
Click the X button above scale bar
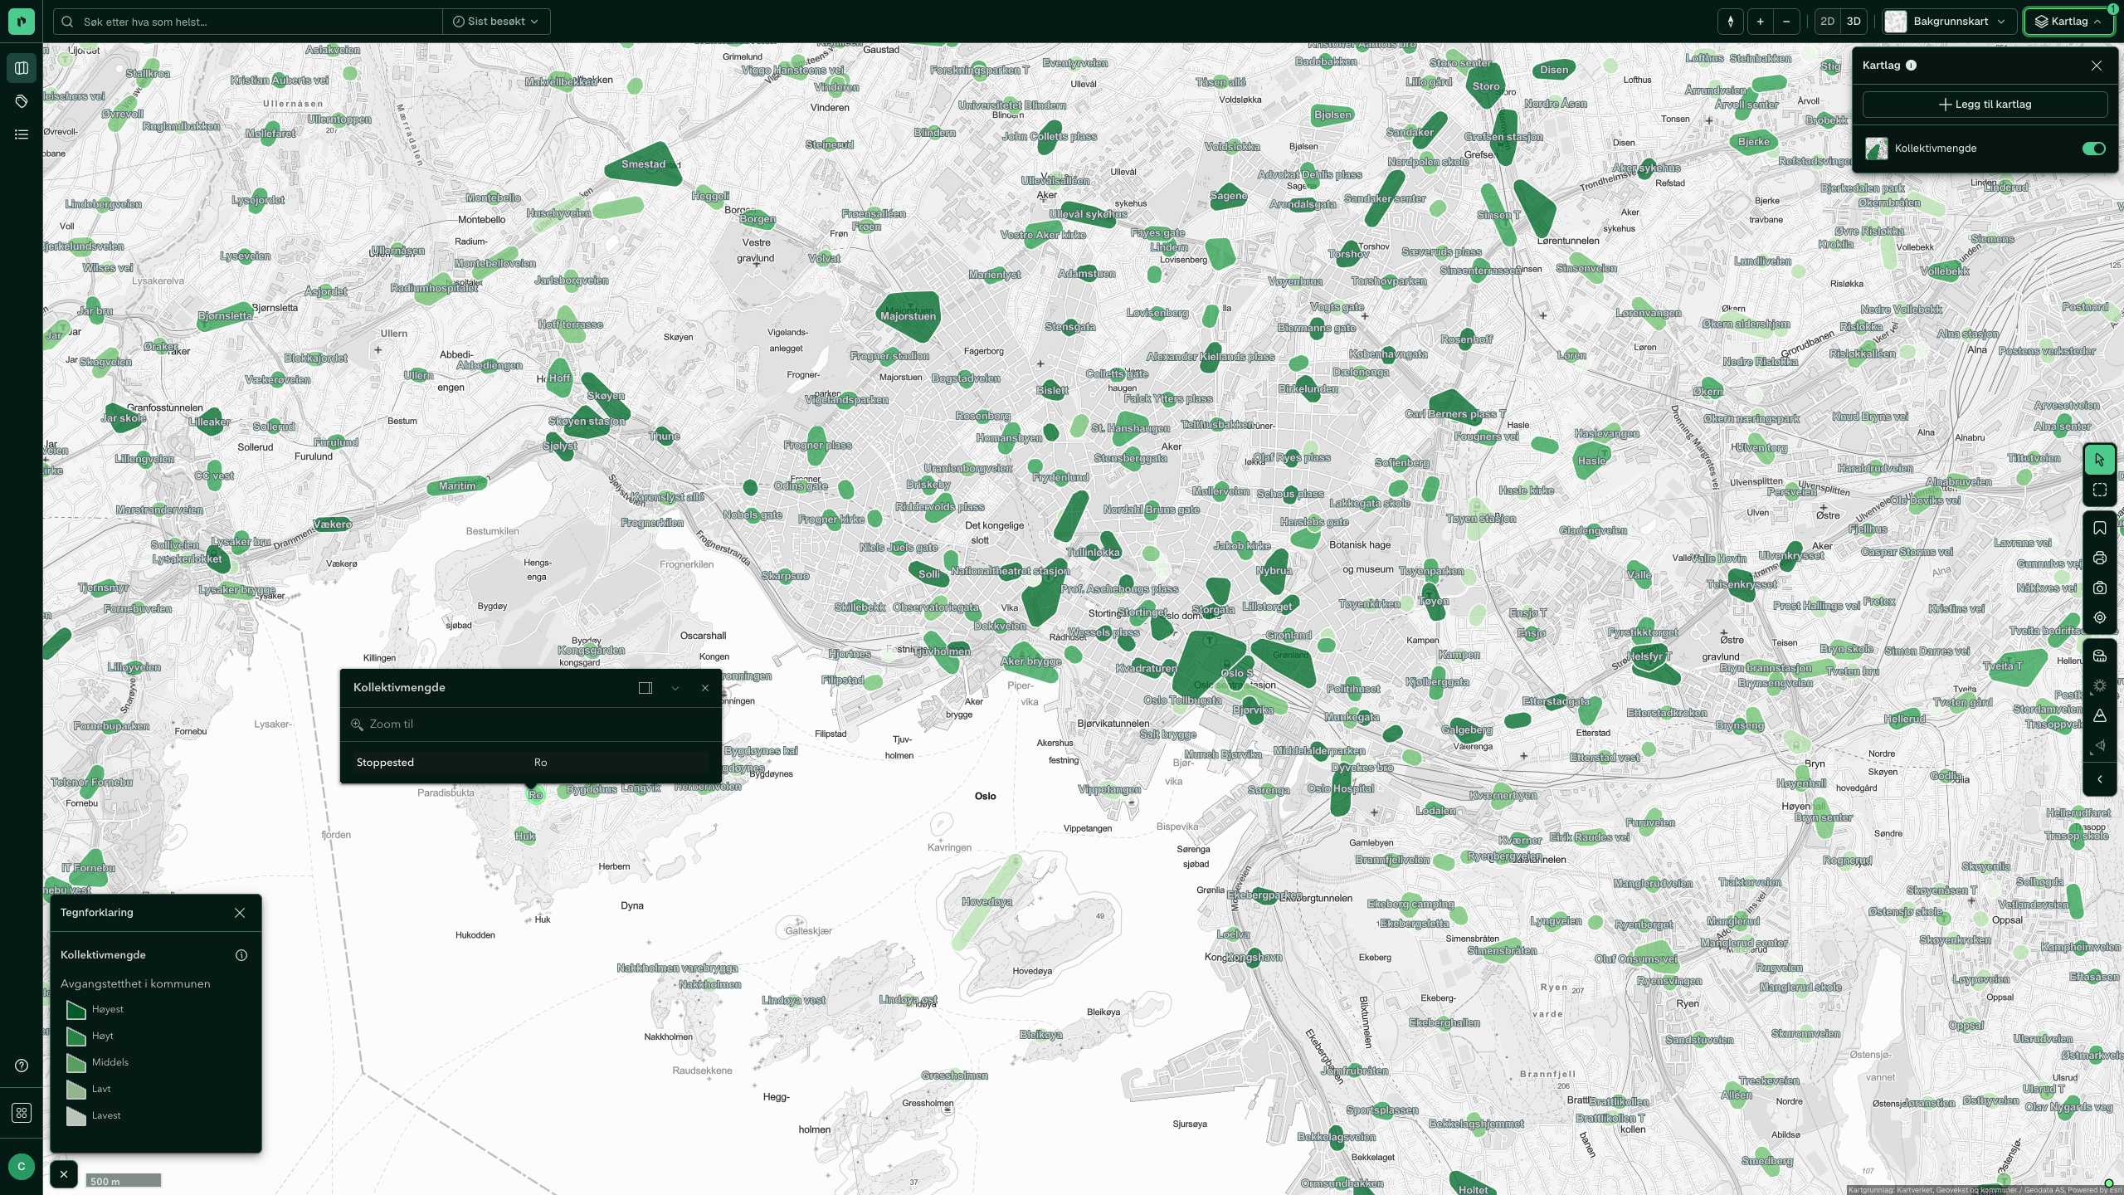64,1174
